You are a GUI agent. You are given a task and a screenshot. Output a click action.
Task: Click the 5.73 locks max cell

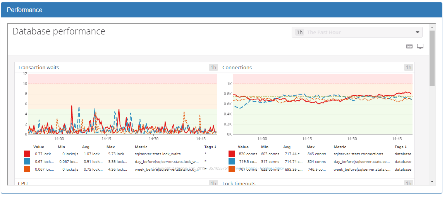click(x=118, y=154)
